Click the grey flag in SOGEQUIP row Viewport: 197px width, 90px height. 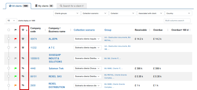[x=15, y=58]
